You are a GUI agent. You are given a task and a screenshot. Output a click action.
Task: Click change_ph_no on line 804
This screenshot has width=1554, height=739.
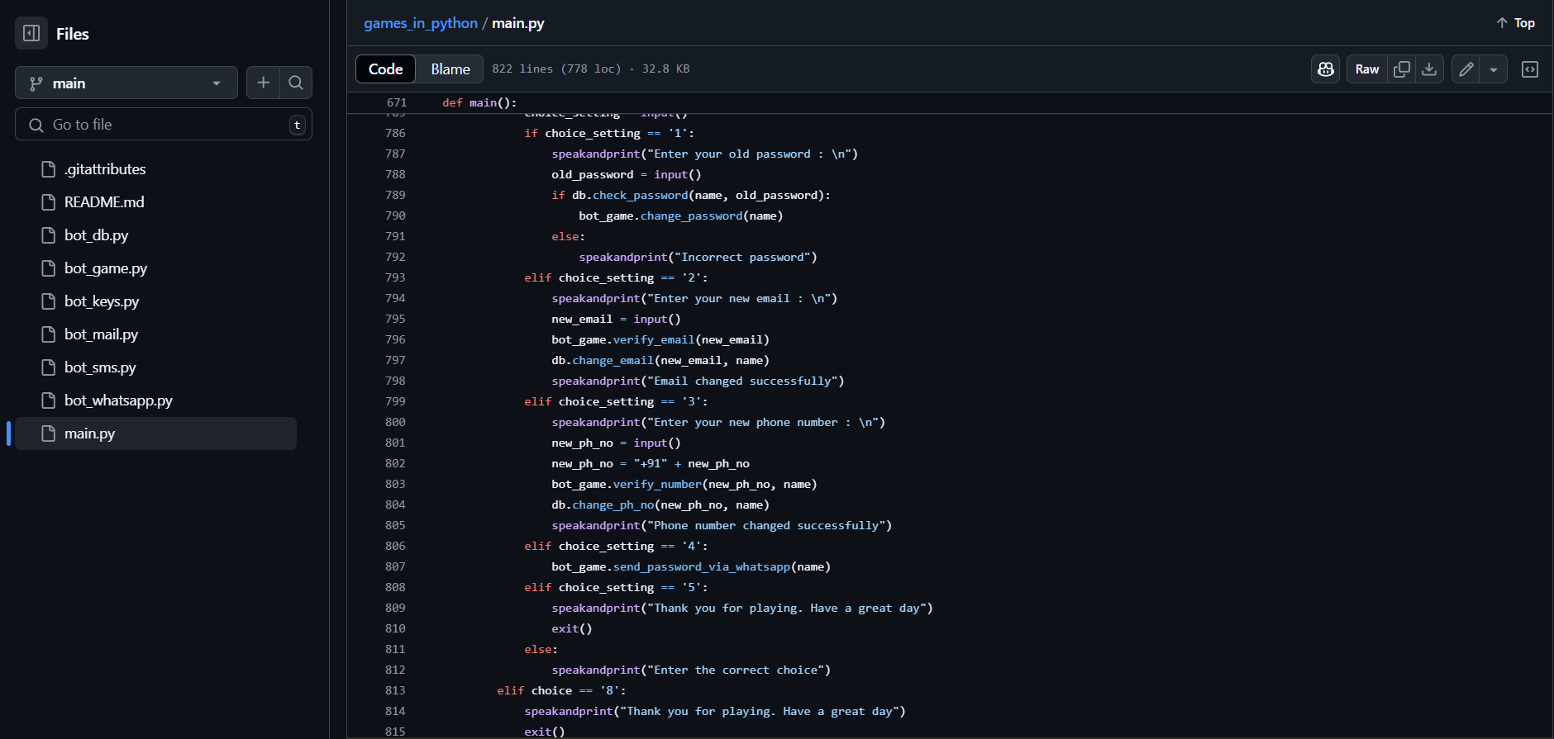(x=613, y=505)
